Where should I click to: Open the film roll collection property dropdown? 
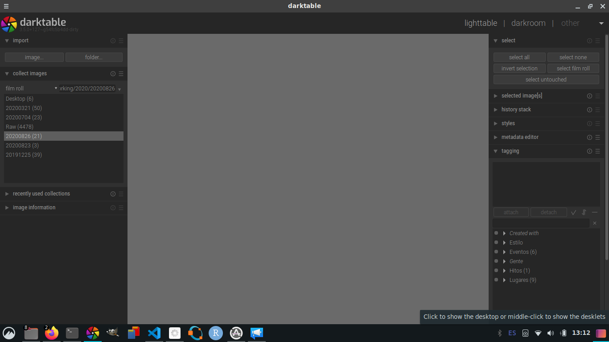(31, 89)
